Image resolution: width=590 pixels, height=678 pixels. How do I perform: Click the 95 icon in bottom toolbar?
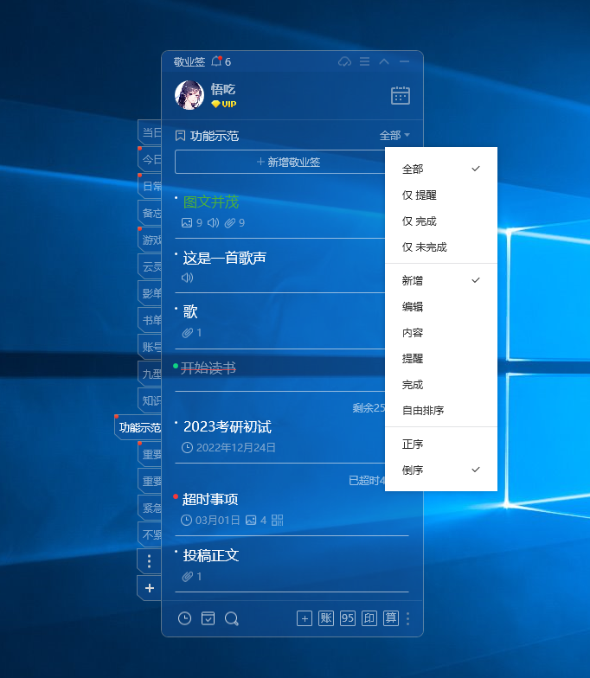point(348,618)
